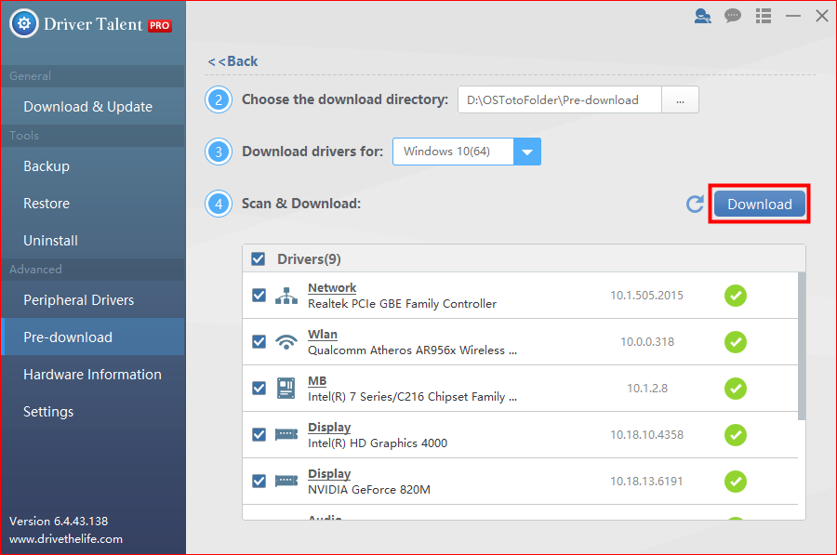Image resolution: width=837 pixels, height=555 pixels.
Task: Open the user account icon
Action: [x=702, y=16]
